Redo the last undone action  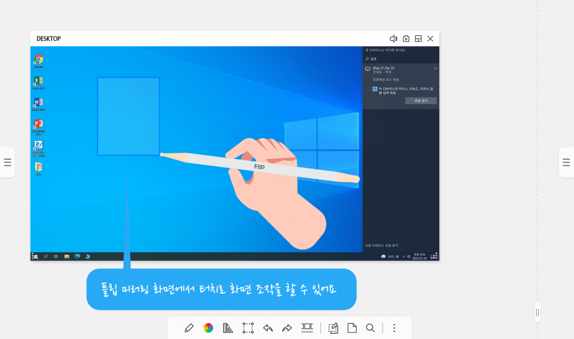287,328
